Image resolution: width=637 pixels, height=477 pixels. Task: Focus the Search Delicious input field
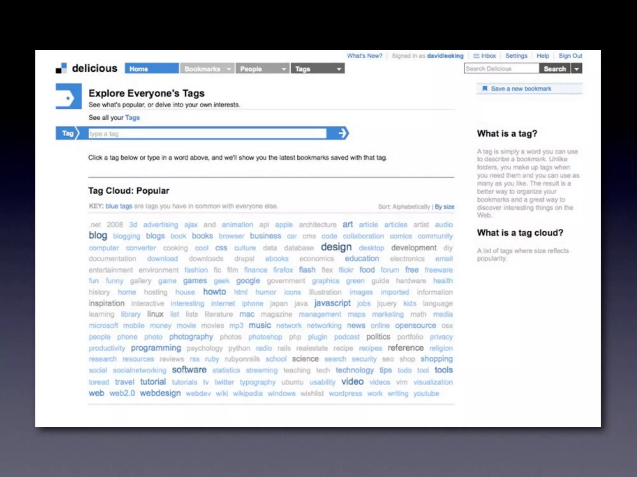click(x=501, y=69)
